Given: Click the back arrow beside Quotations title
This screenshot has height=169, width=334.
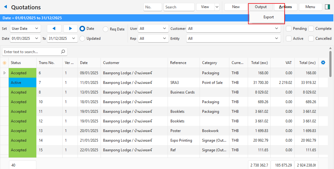Looking at the screenshot, I should pos(5,7).
